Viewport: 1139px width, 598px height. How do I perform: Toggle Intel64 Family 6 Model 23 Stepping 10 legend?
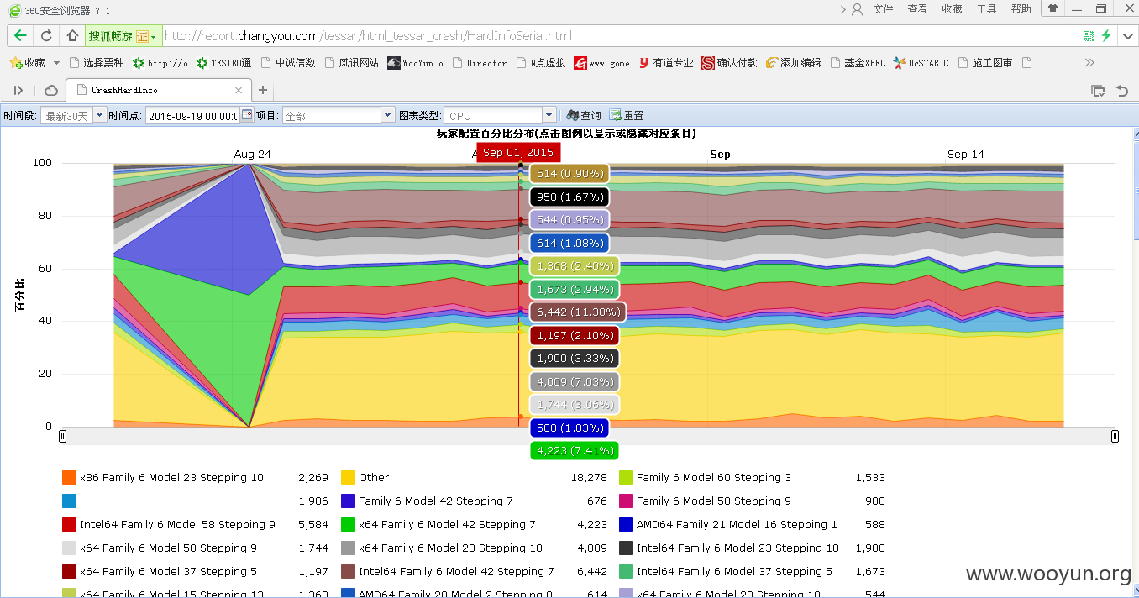click(x=729, y=548)
